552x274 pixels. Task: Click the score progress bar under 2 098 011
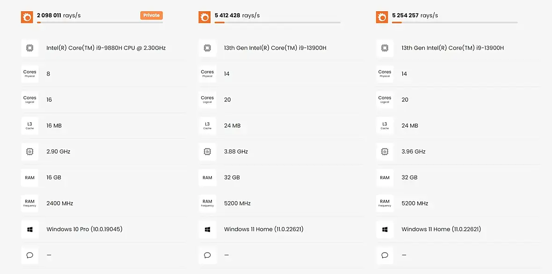[100, 22]
